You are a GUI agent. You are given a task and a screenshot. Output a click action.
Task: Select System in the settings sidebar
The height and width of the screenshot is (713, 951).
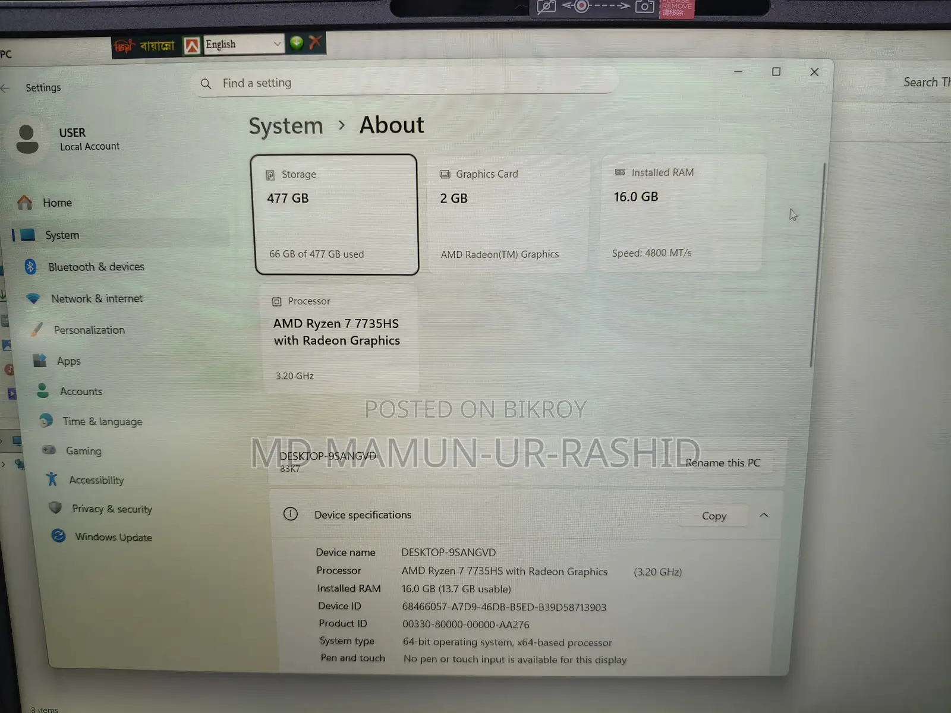(x=121, y=235)
